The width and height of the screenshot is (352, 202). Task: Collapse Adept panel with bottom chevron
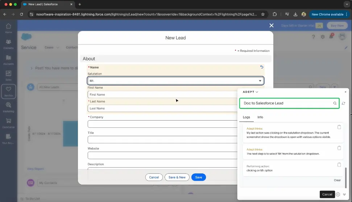click(x=344, y=194)
